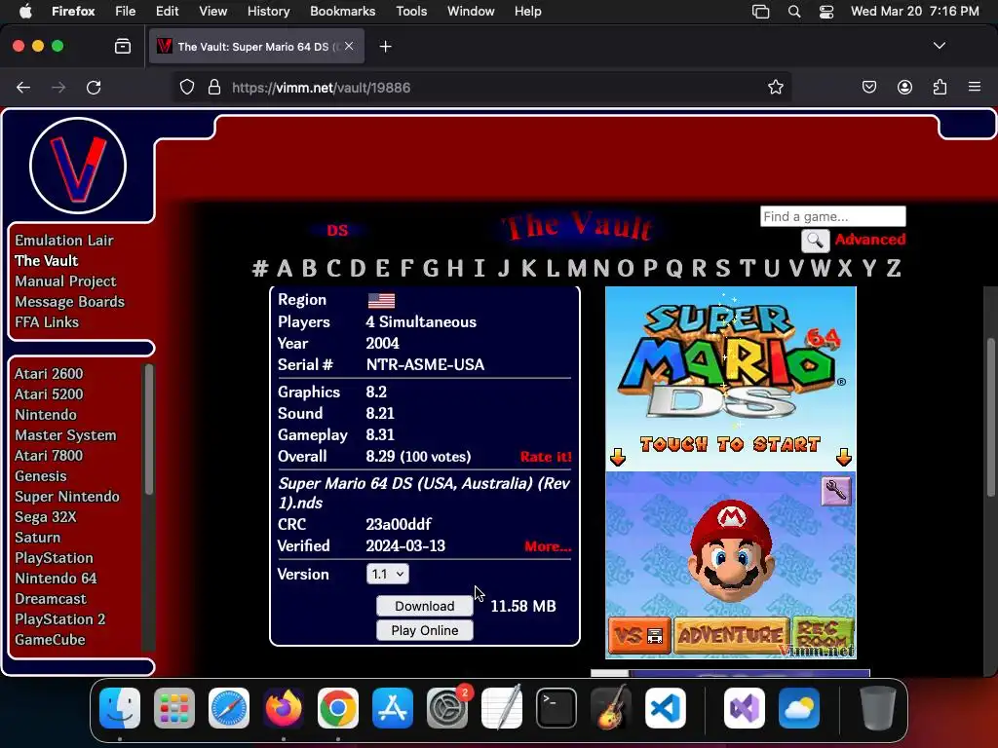Select PlayStation 2 system link

click(x=59, y=618)
